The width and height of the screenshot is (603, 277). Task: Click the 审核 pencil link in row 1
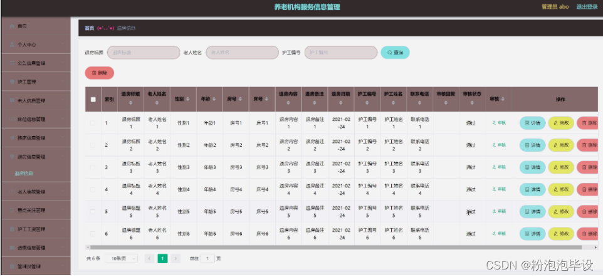tap(499, 123)
